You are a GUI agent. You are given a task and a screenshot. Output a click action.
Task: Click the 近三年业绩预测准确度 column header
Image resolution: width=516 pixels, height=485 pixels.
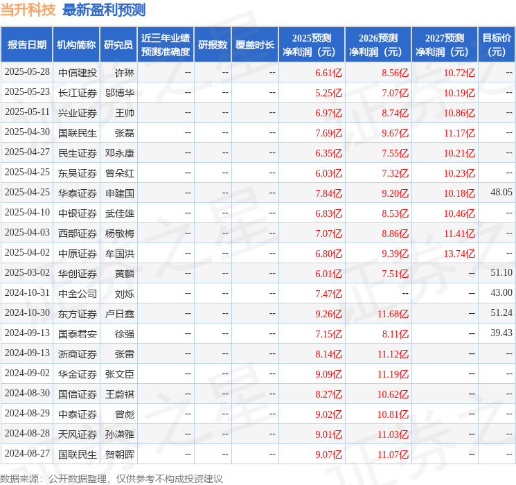click(166, 44)
